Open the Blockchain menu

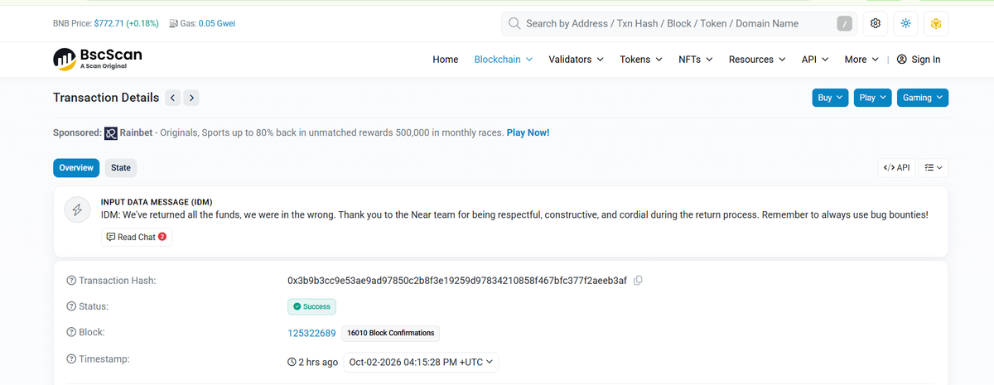(x=503, y=60)
